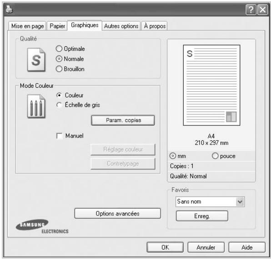Image resolution: width=271 pixels, height=259 pixels.
Task: Open Options avancées
Action: point(118,214)
